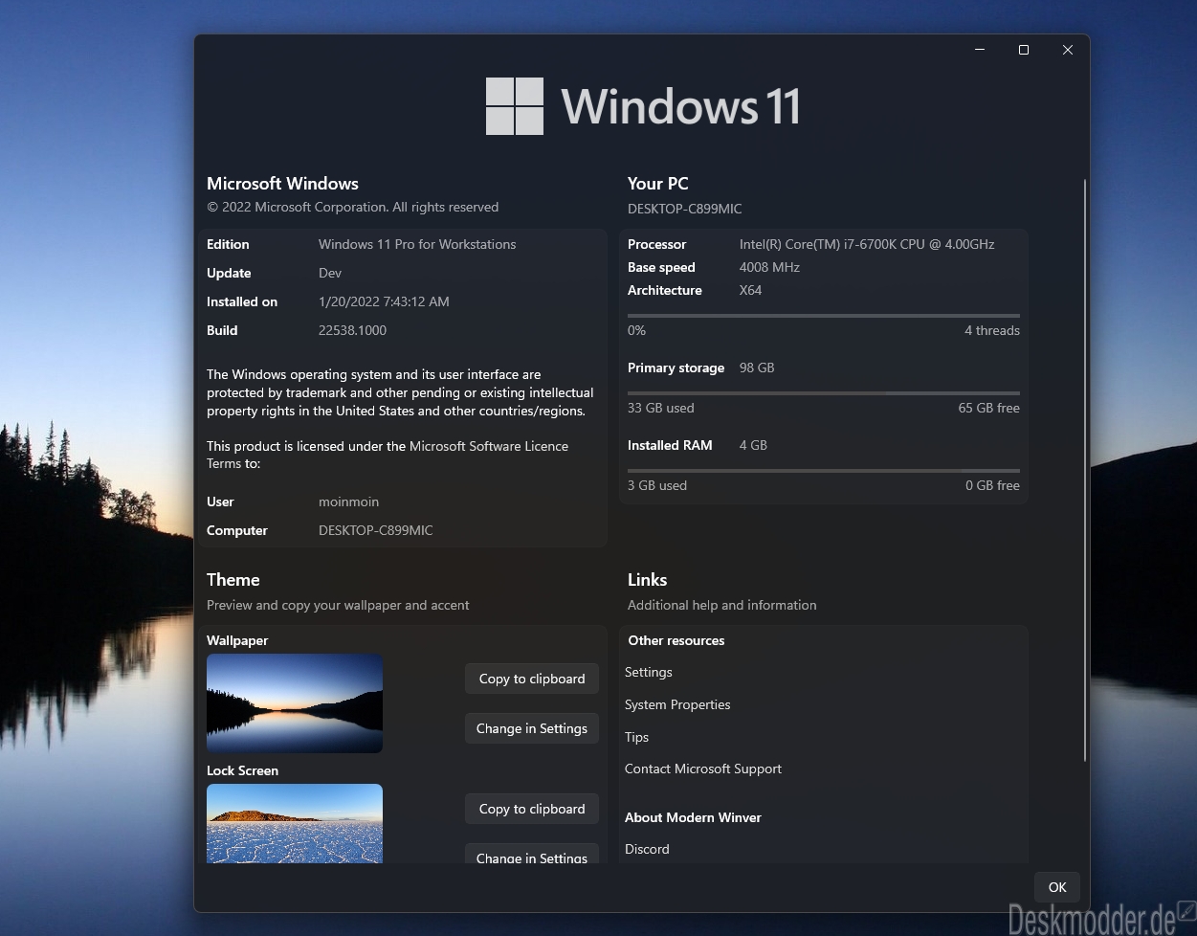The image size is (1197, 936).
Task: Maximize the Modern Winver window
Action: pyautogui.click(x=1024, y=50)
